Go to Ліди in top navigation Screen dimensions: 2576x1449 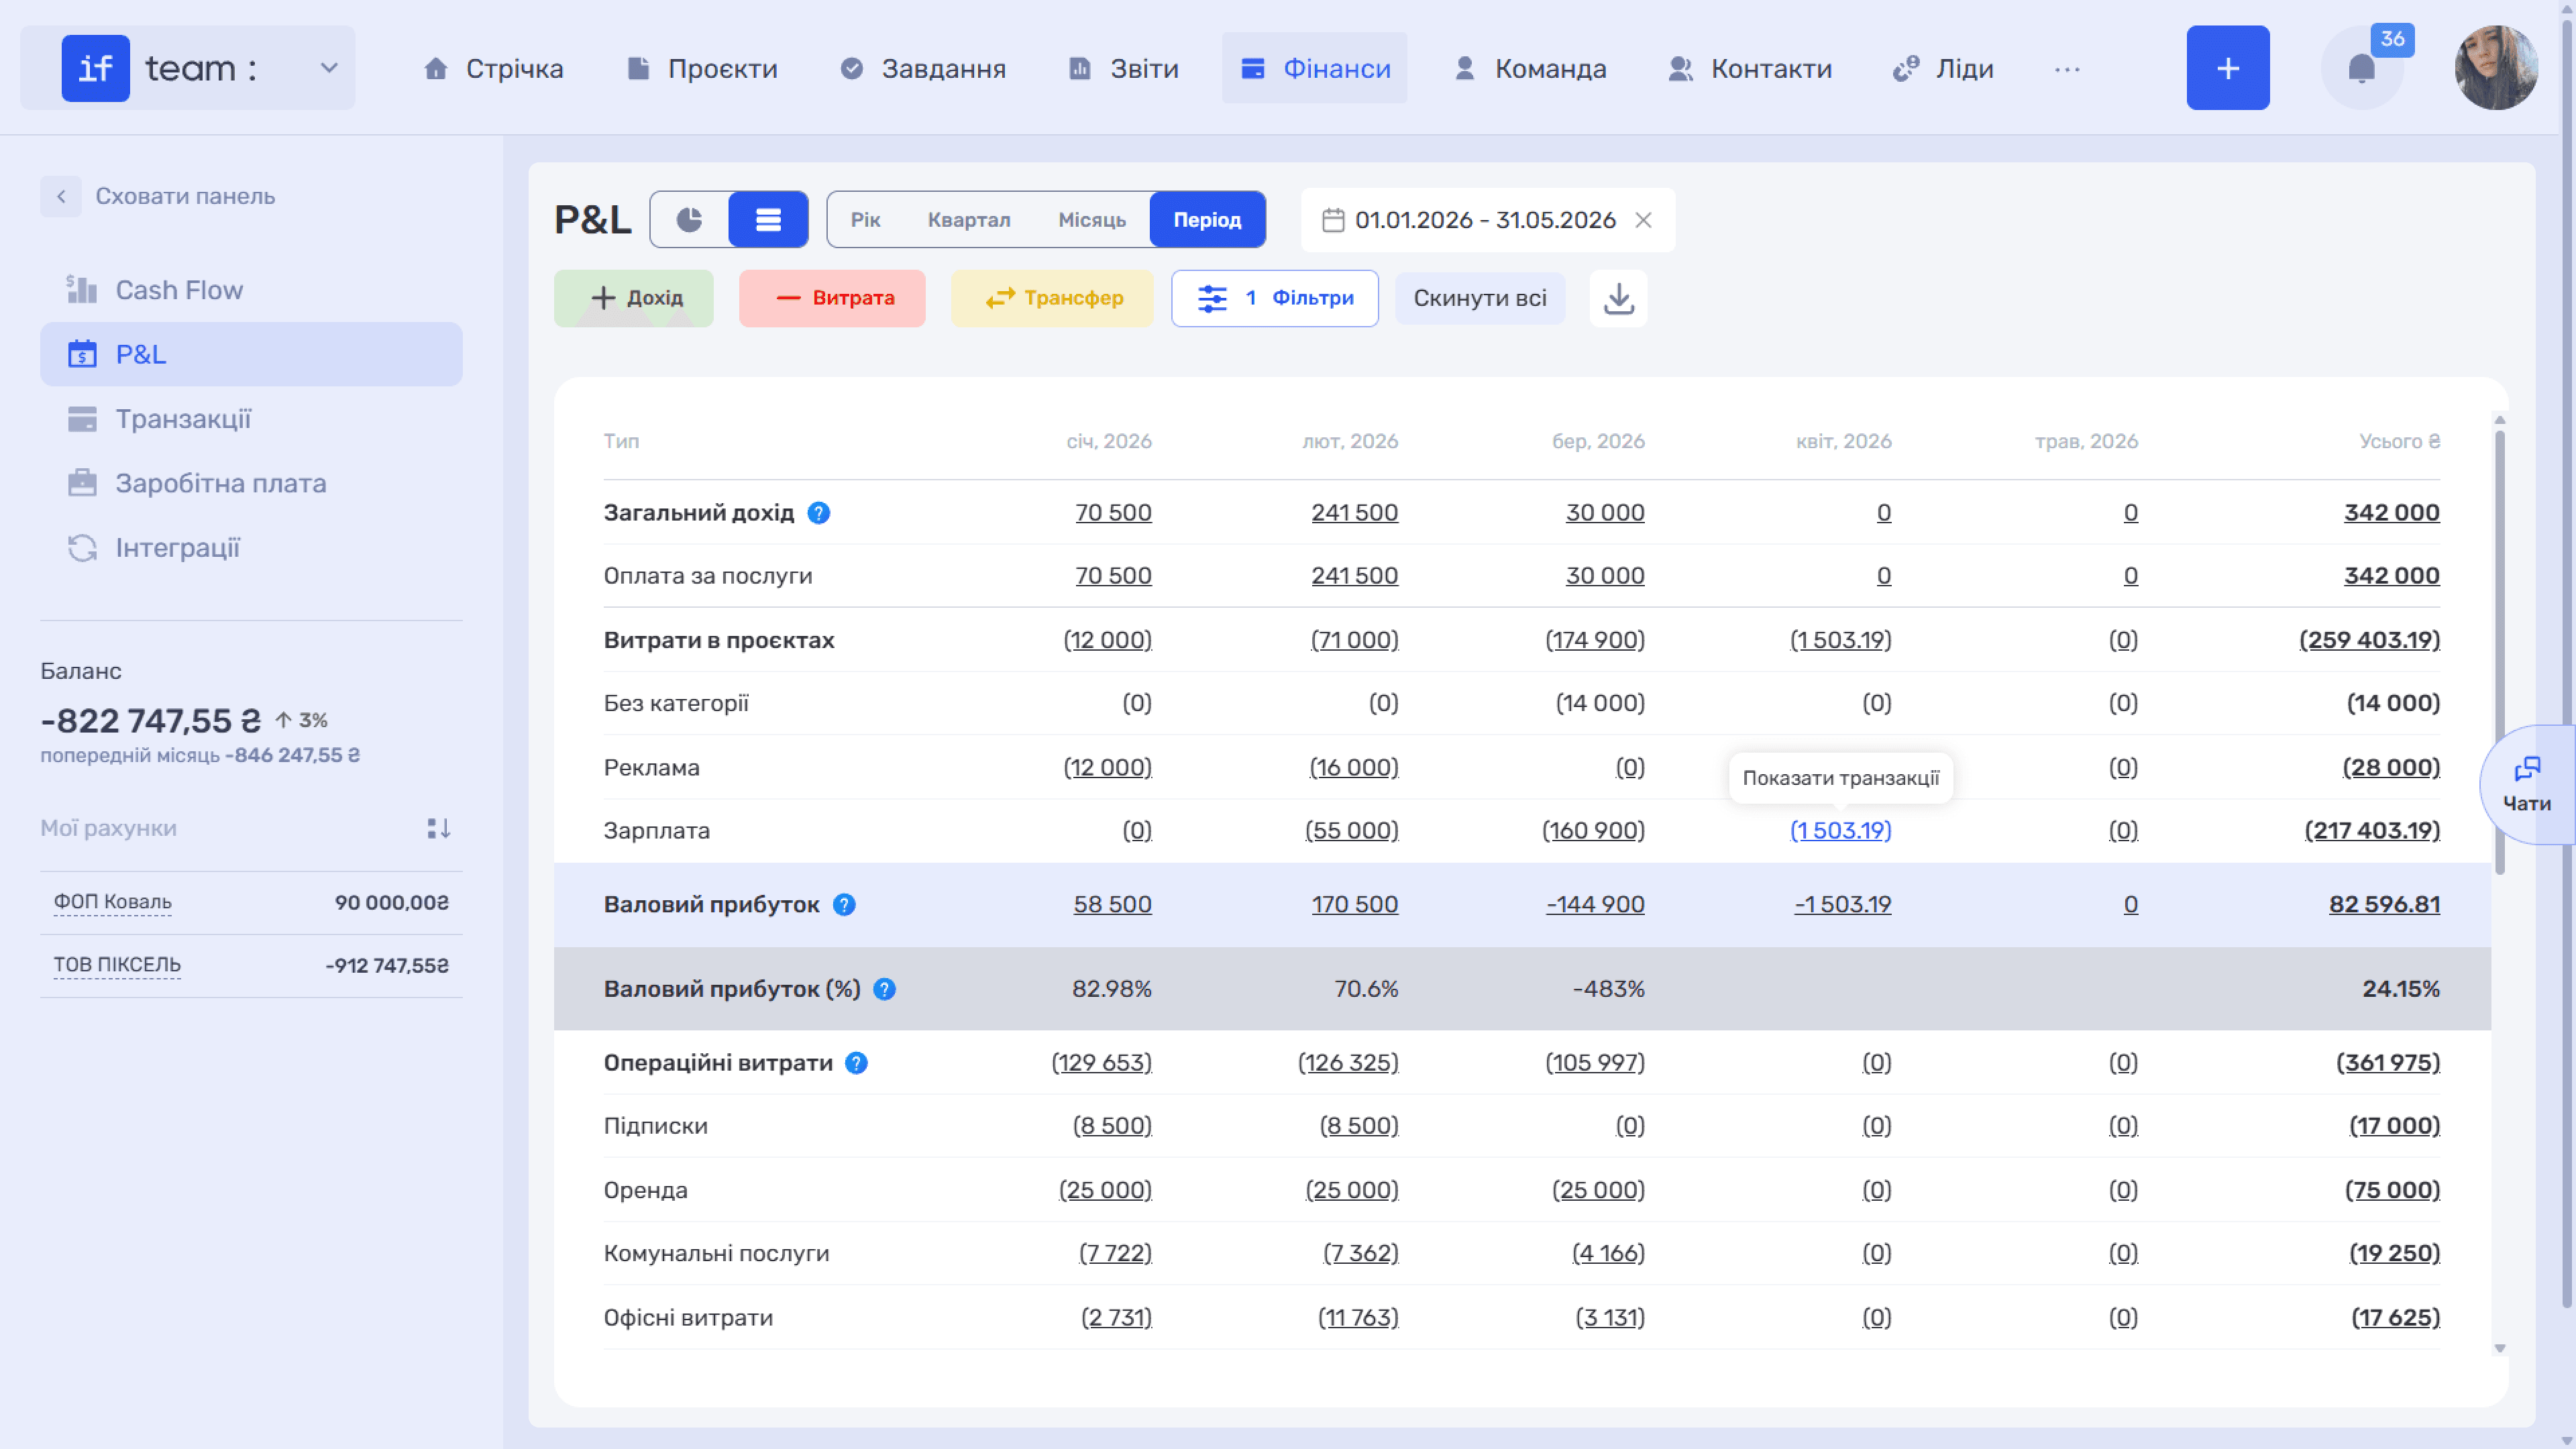click(x=1943, y=68)
